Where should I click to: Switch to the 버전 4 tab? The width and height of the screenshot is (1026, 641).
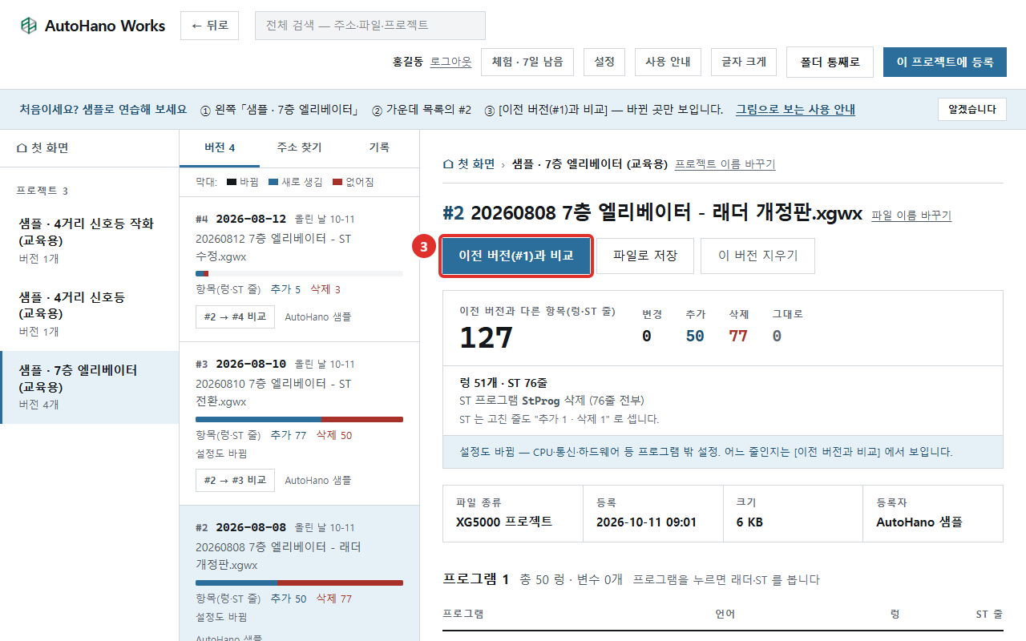tap(220, 148)
